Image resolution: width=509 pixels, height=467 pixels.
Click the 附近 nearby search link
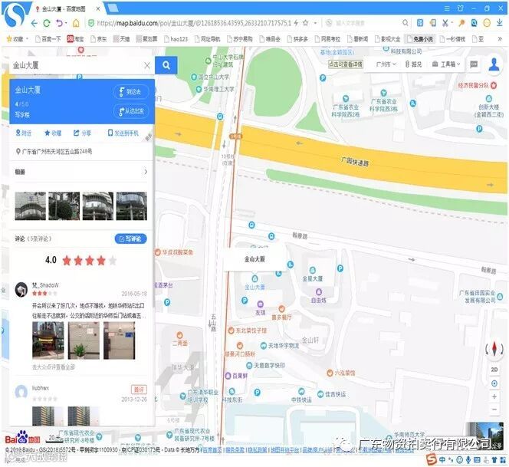pyautogui.click(x=24, y=133)
